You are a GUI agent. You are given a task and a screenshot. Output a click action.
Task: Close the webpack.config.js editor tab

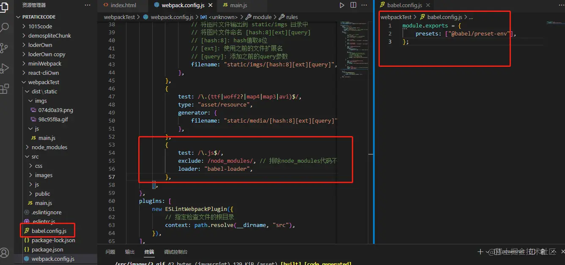(x=210, y=5)
